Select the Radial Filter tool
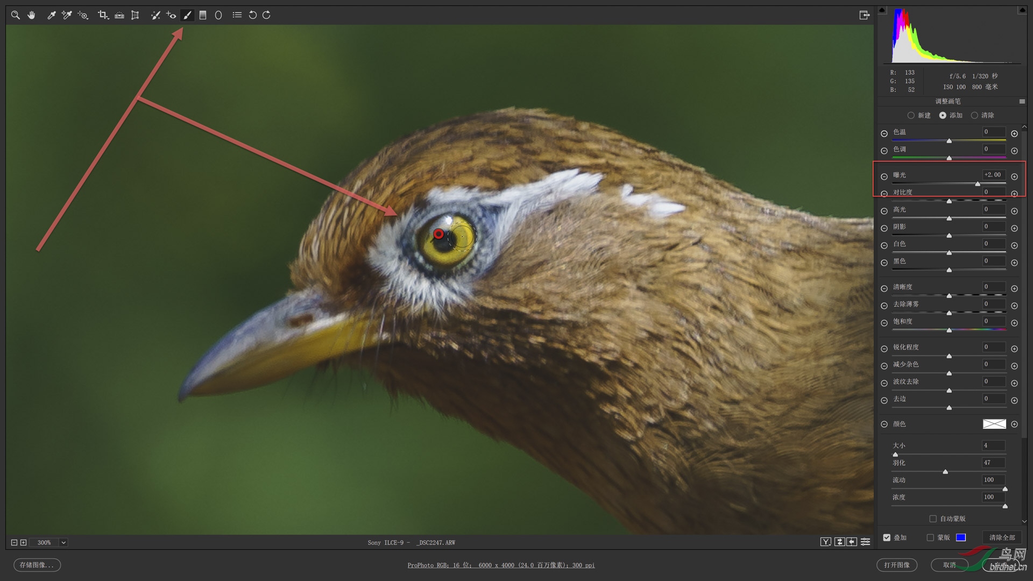1033x581 pixels. [x=218, y=15]
